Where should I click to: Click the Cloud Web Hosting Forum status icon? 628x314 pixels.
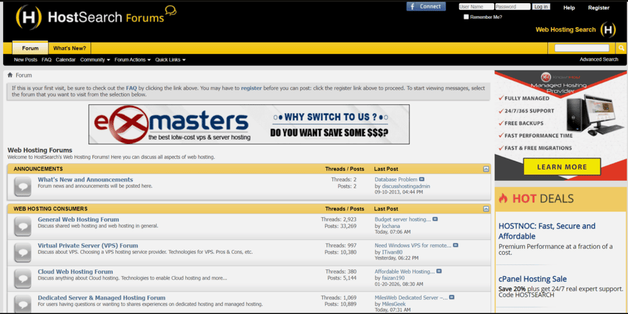click(x=23, y=278)
